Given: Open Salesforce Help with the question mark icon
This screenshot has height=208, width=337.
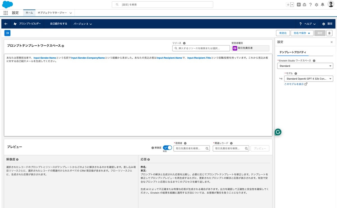Looking at the screenshot, I should pos(310,4).
